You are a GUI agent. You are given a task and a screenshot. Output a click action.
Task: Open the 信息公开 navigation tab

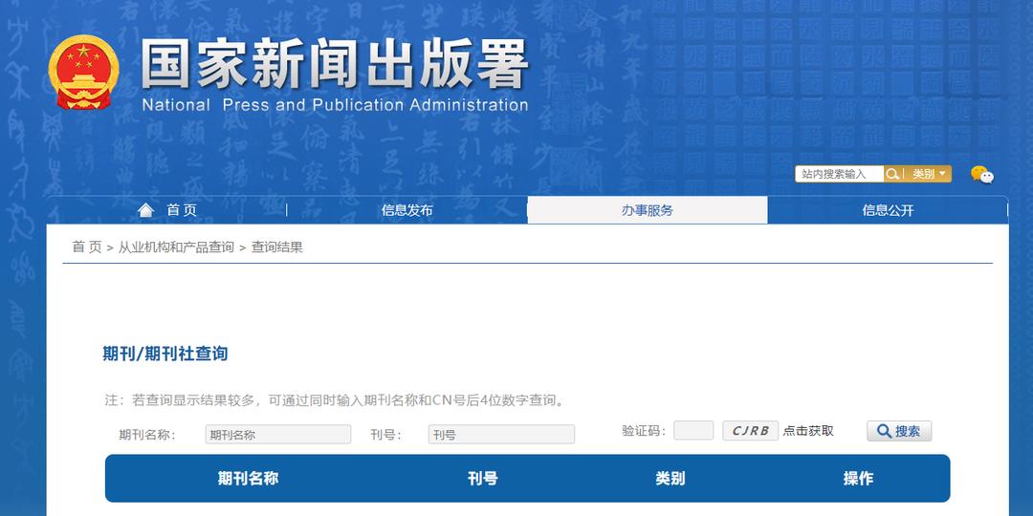click(888, 210)
